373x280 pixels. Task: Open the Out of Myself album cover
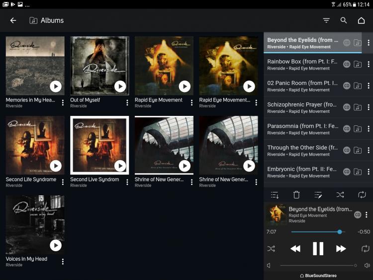coord(99,66)
